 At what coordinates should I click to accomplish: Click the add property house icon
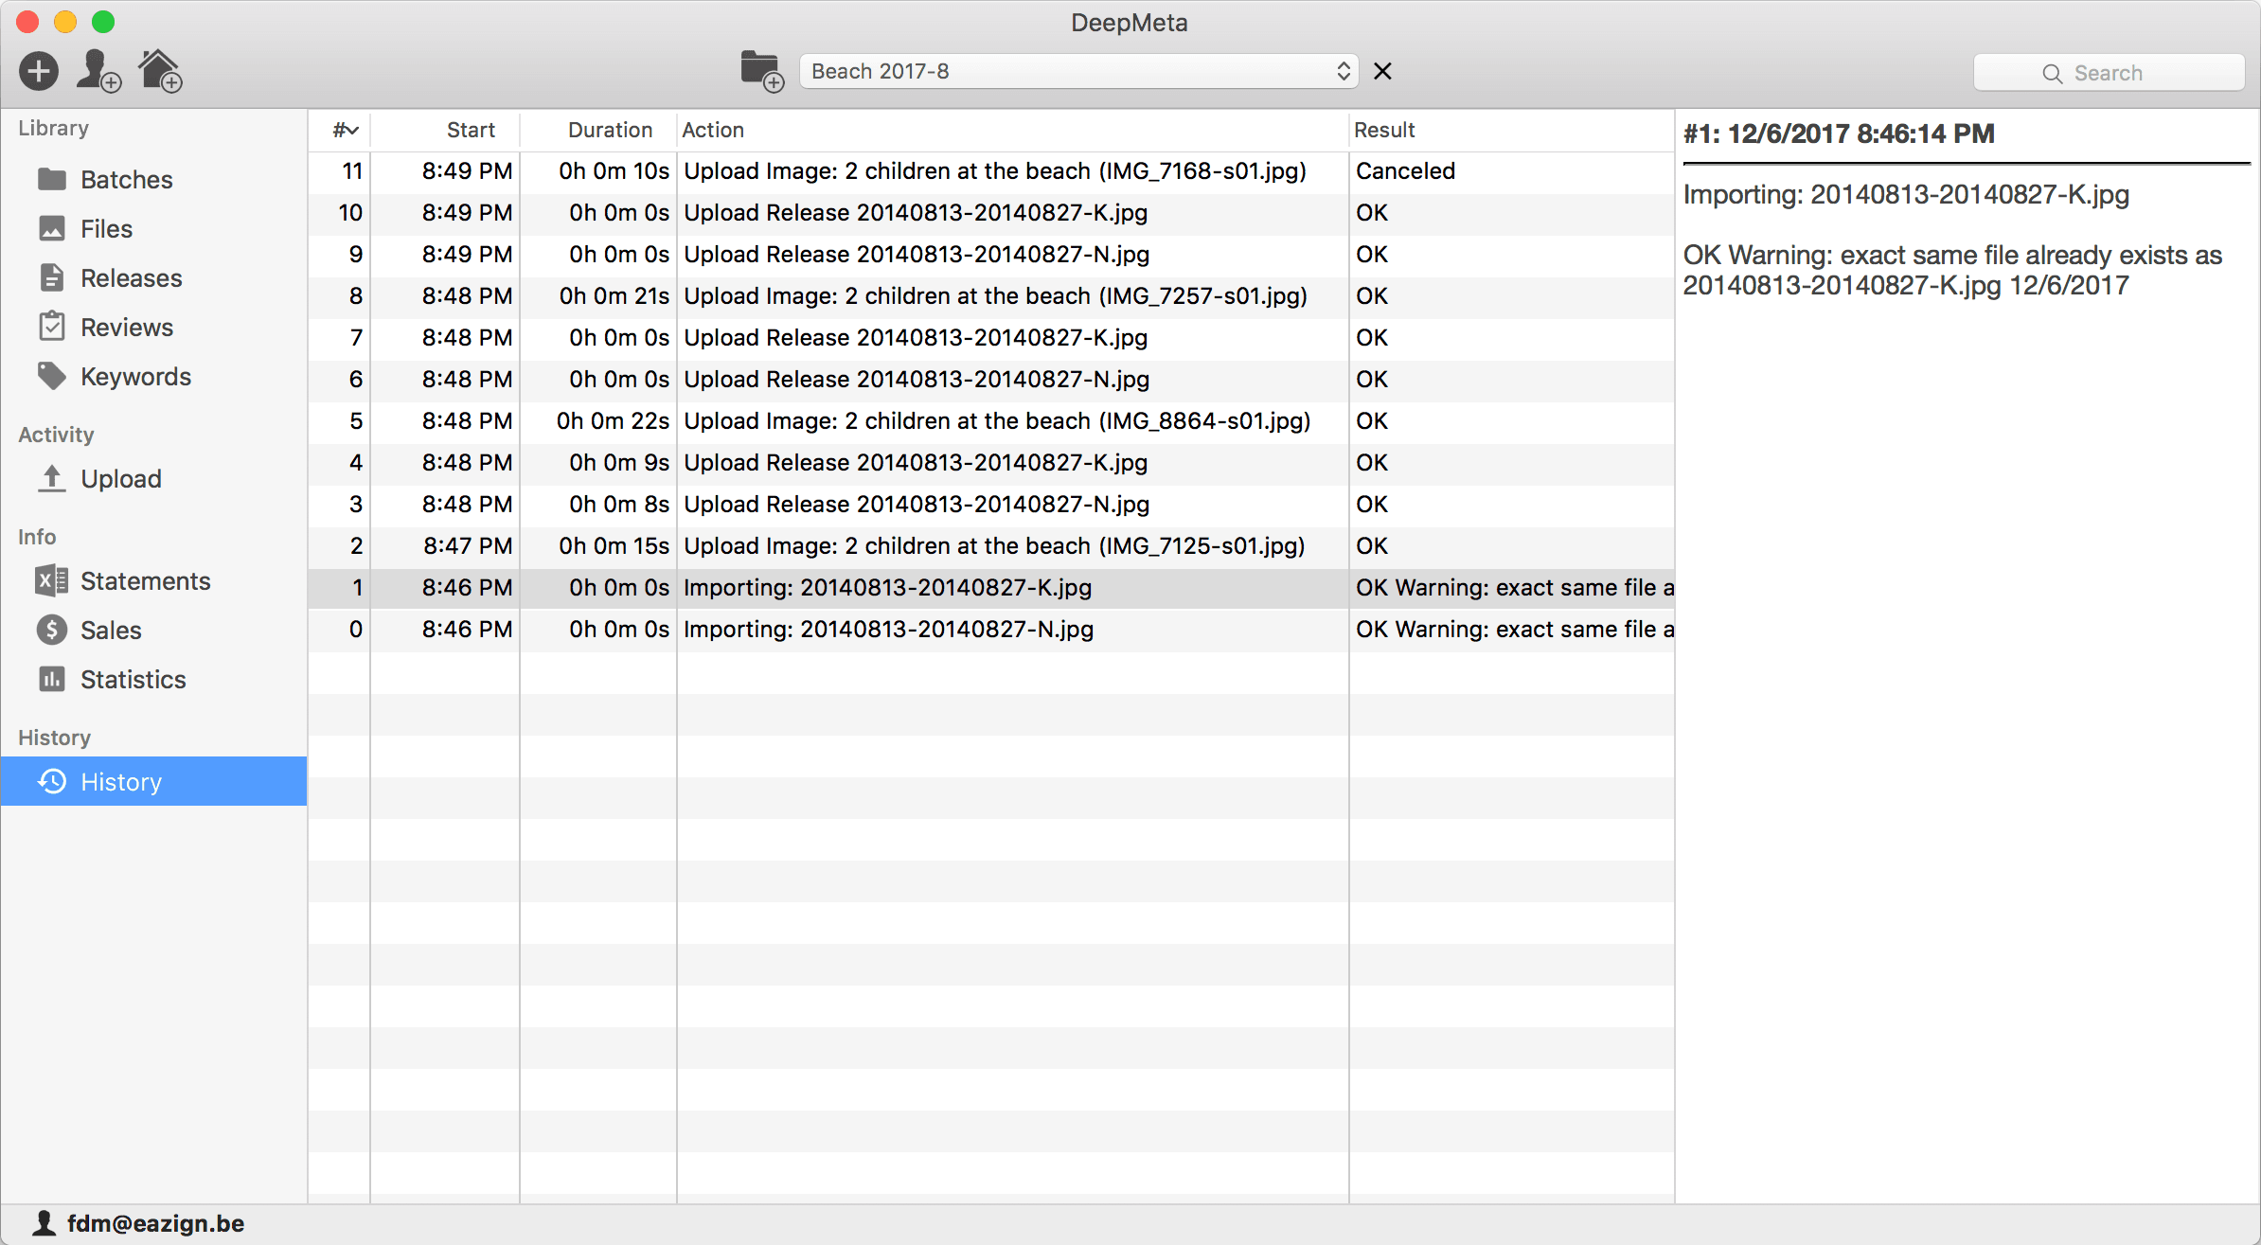coord(160,71)
